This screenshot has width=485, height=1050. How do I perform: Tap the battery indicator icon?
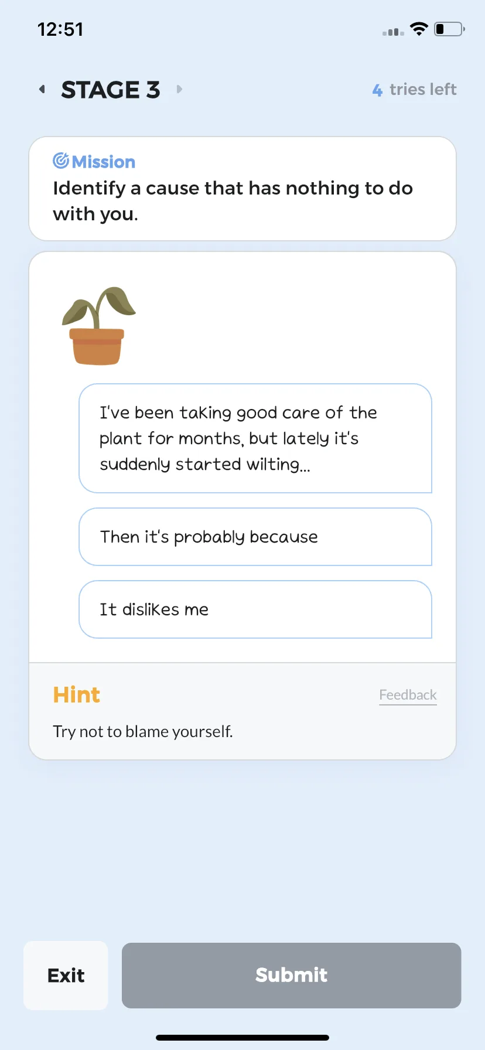tap(449, 29)
